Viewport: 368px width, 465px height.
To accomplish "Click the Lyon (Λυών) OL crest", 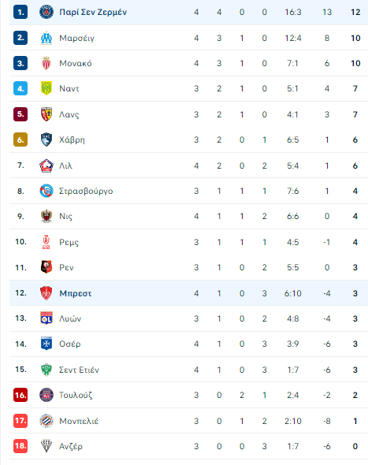I will pos(46,318).
